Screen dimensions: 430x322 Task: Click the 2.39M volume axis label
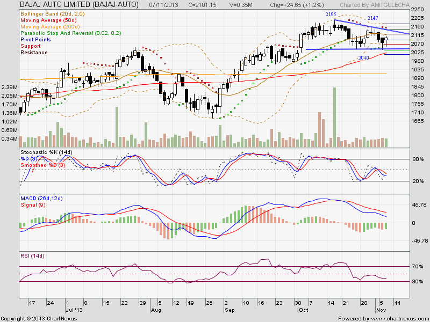tap(10, 87)
